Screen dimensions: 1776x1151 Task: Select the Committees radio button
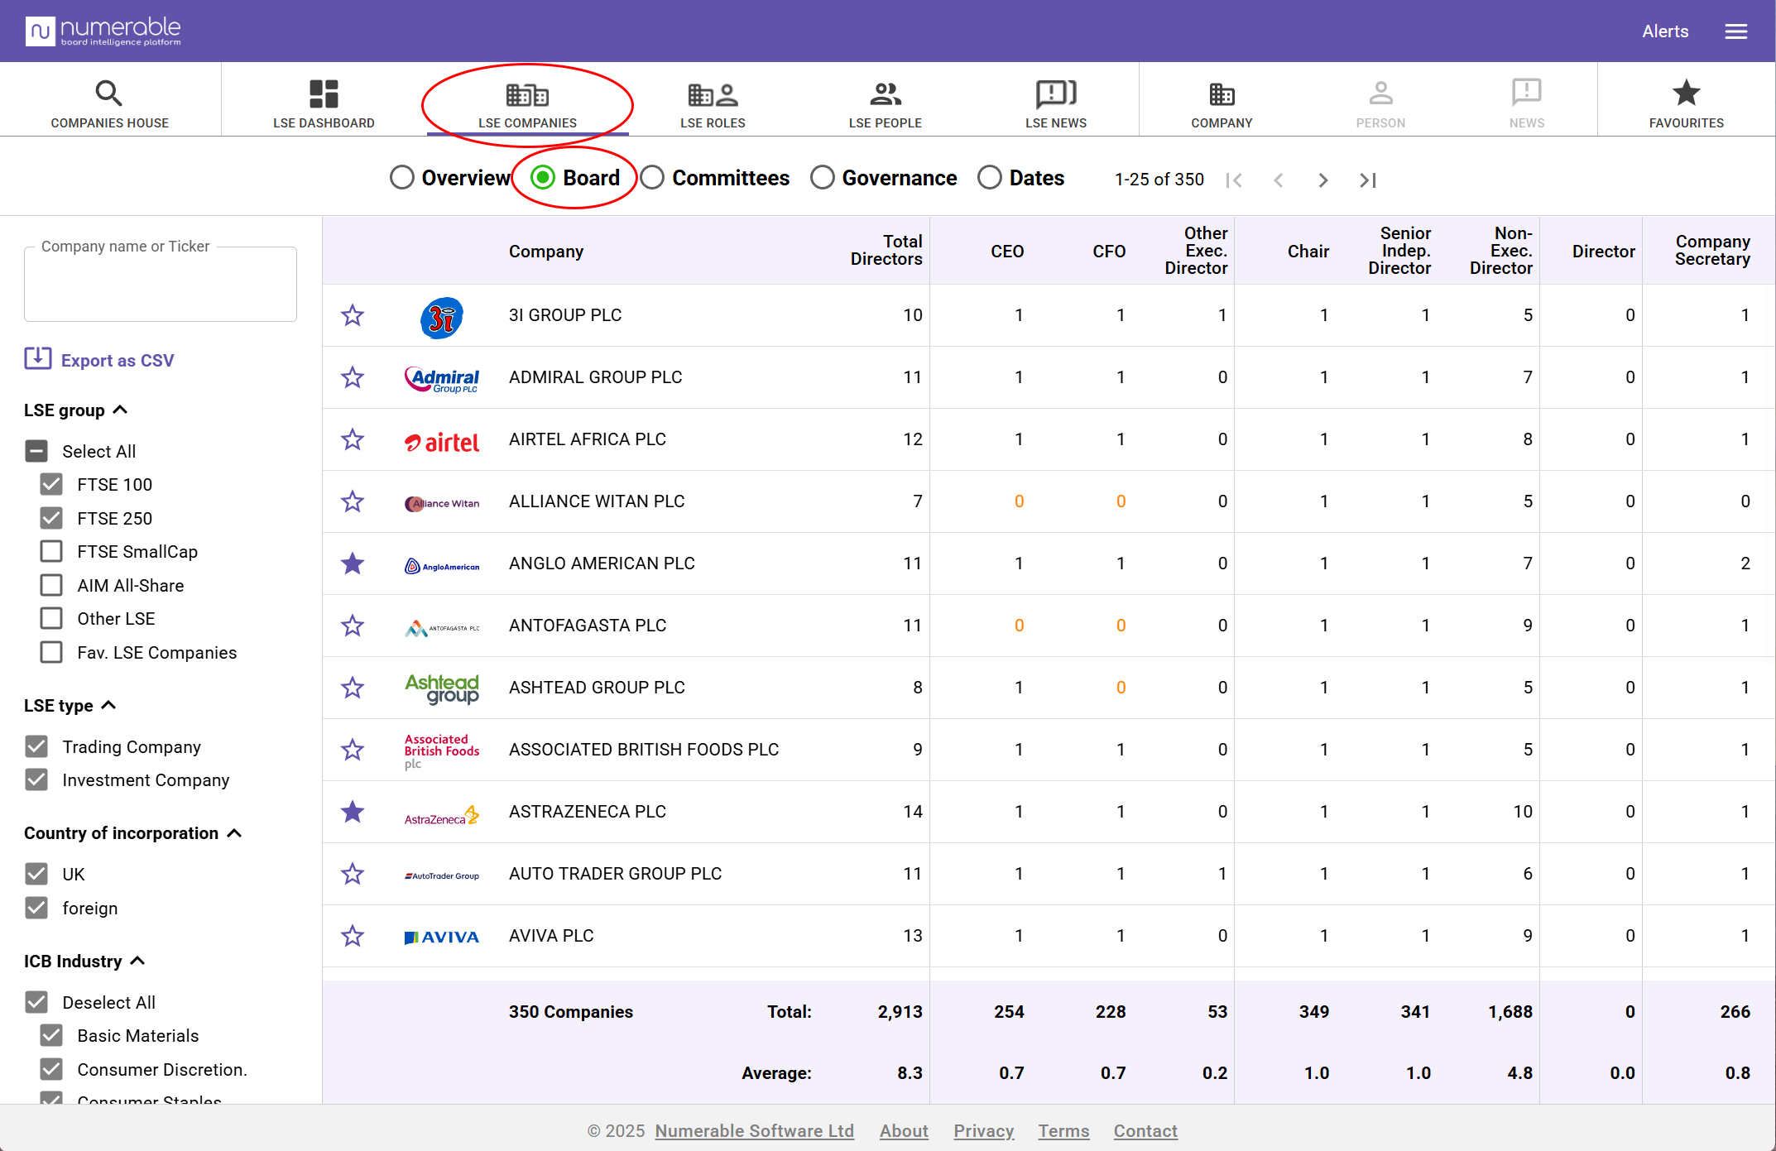pyautogui.click(x=652, y=178)
